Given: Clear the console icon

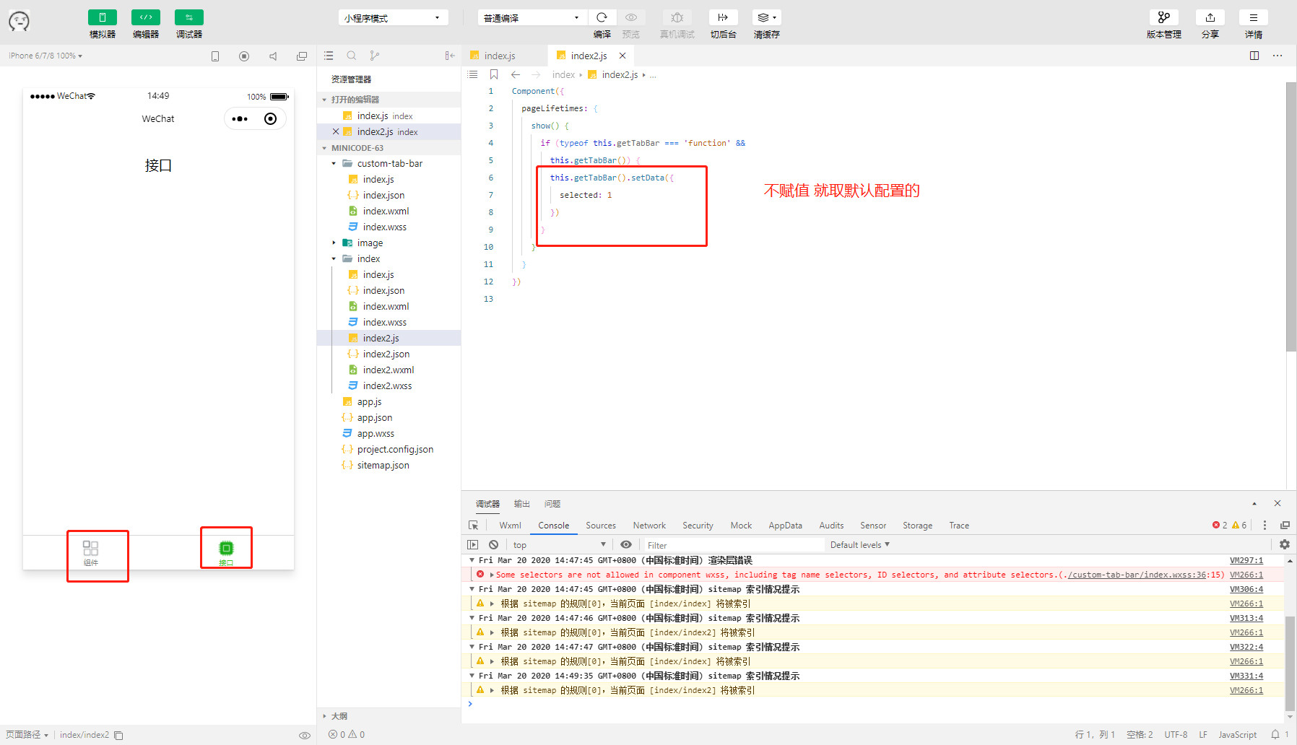Looking at the screenshot, I should click(493, 545).
